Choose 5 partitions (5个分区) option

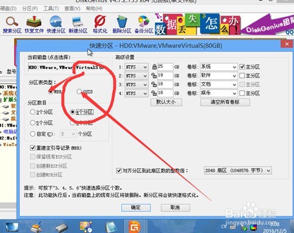32,123
